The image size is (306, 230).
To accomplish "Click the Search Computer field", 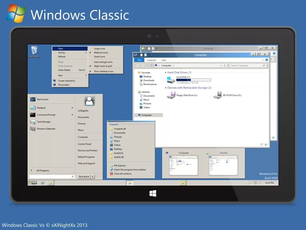I will click(248, 65).
